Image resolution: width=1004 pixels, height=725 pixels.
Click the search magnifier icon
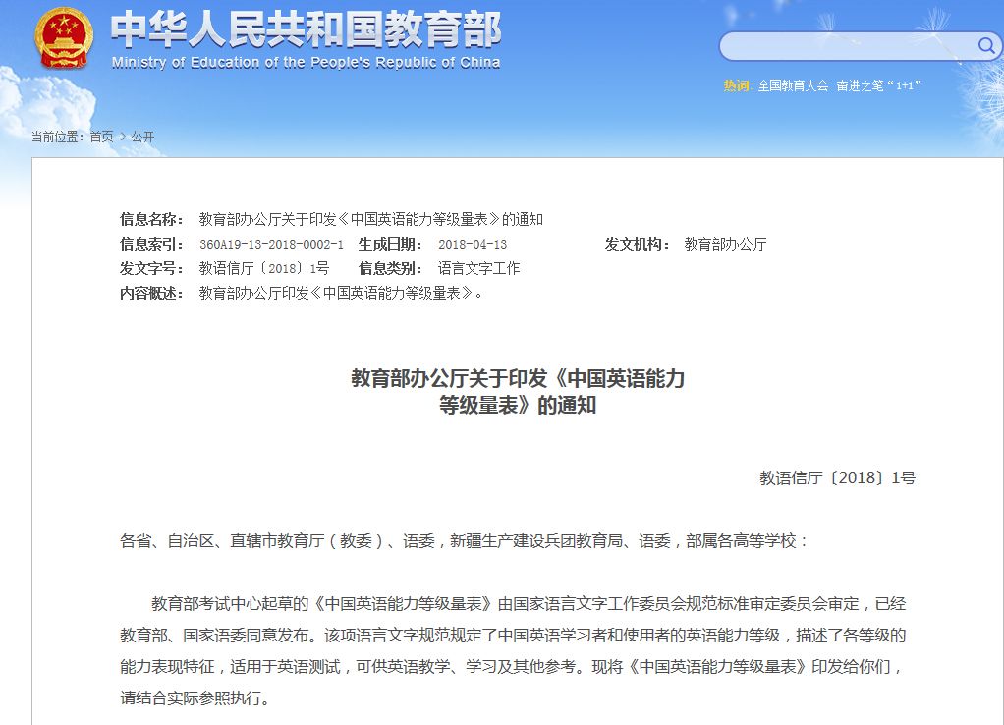985,45
